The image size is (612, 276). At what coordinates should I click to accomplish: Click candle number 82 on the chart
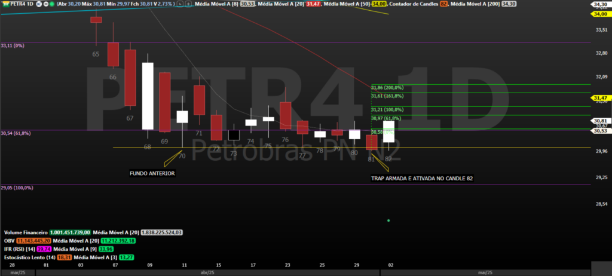pyautogui.click(x=388, y=137)
